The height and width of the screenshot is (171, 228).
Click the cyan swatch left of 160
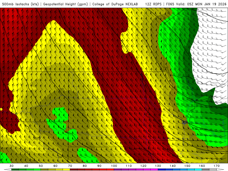pyautogui.click(x=198, y=170)
